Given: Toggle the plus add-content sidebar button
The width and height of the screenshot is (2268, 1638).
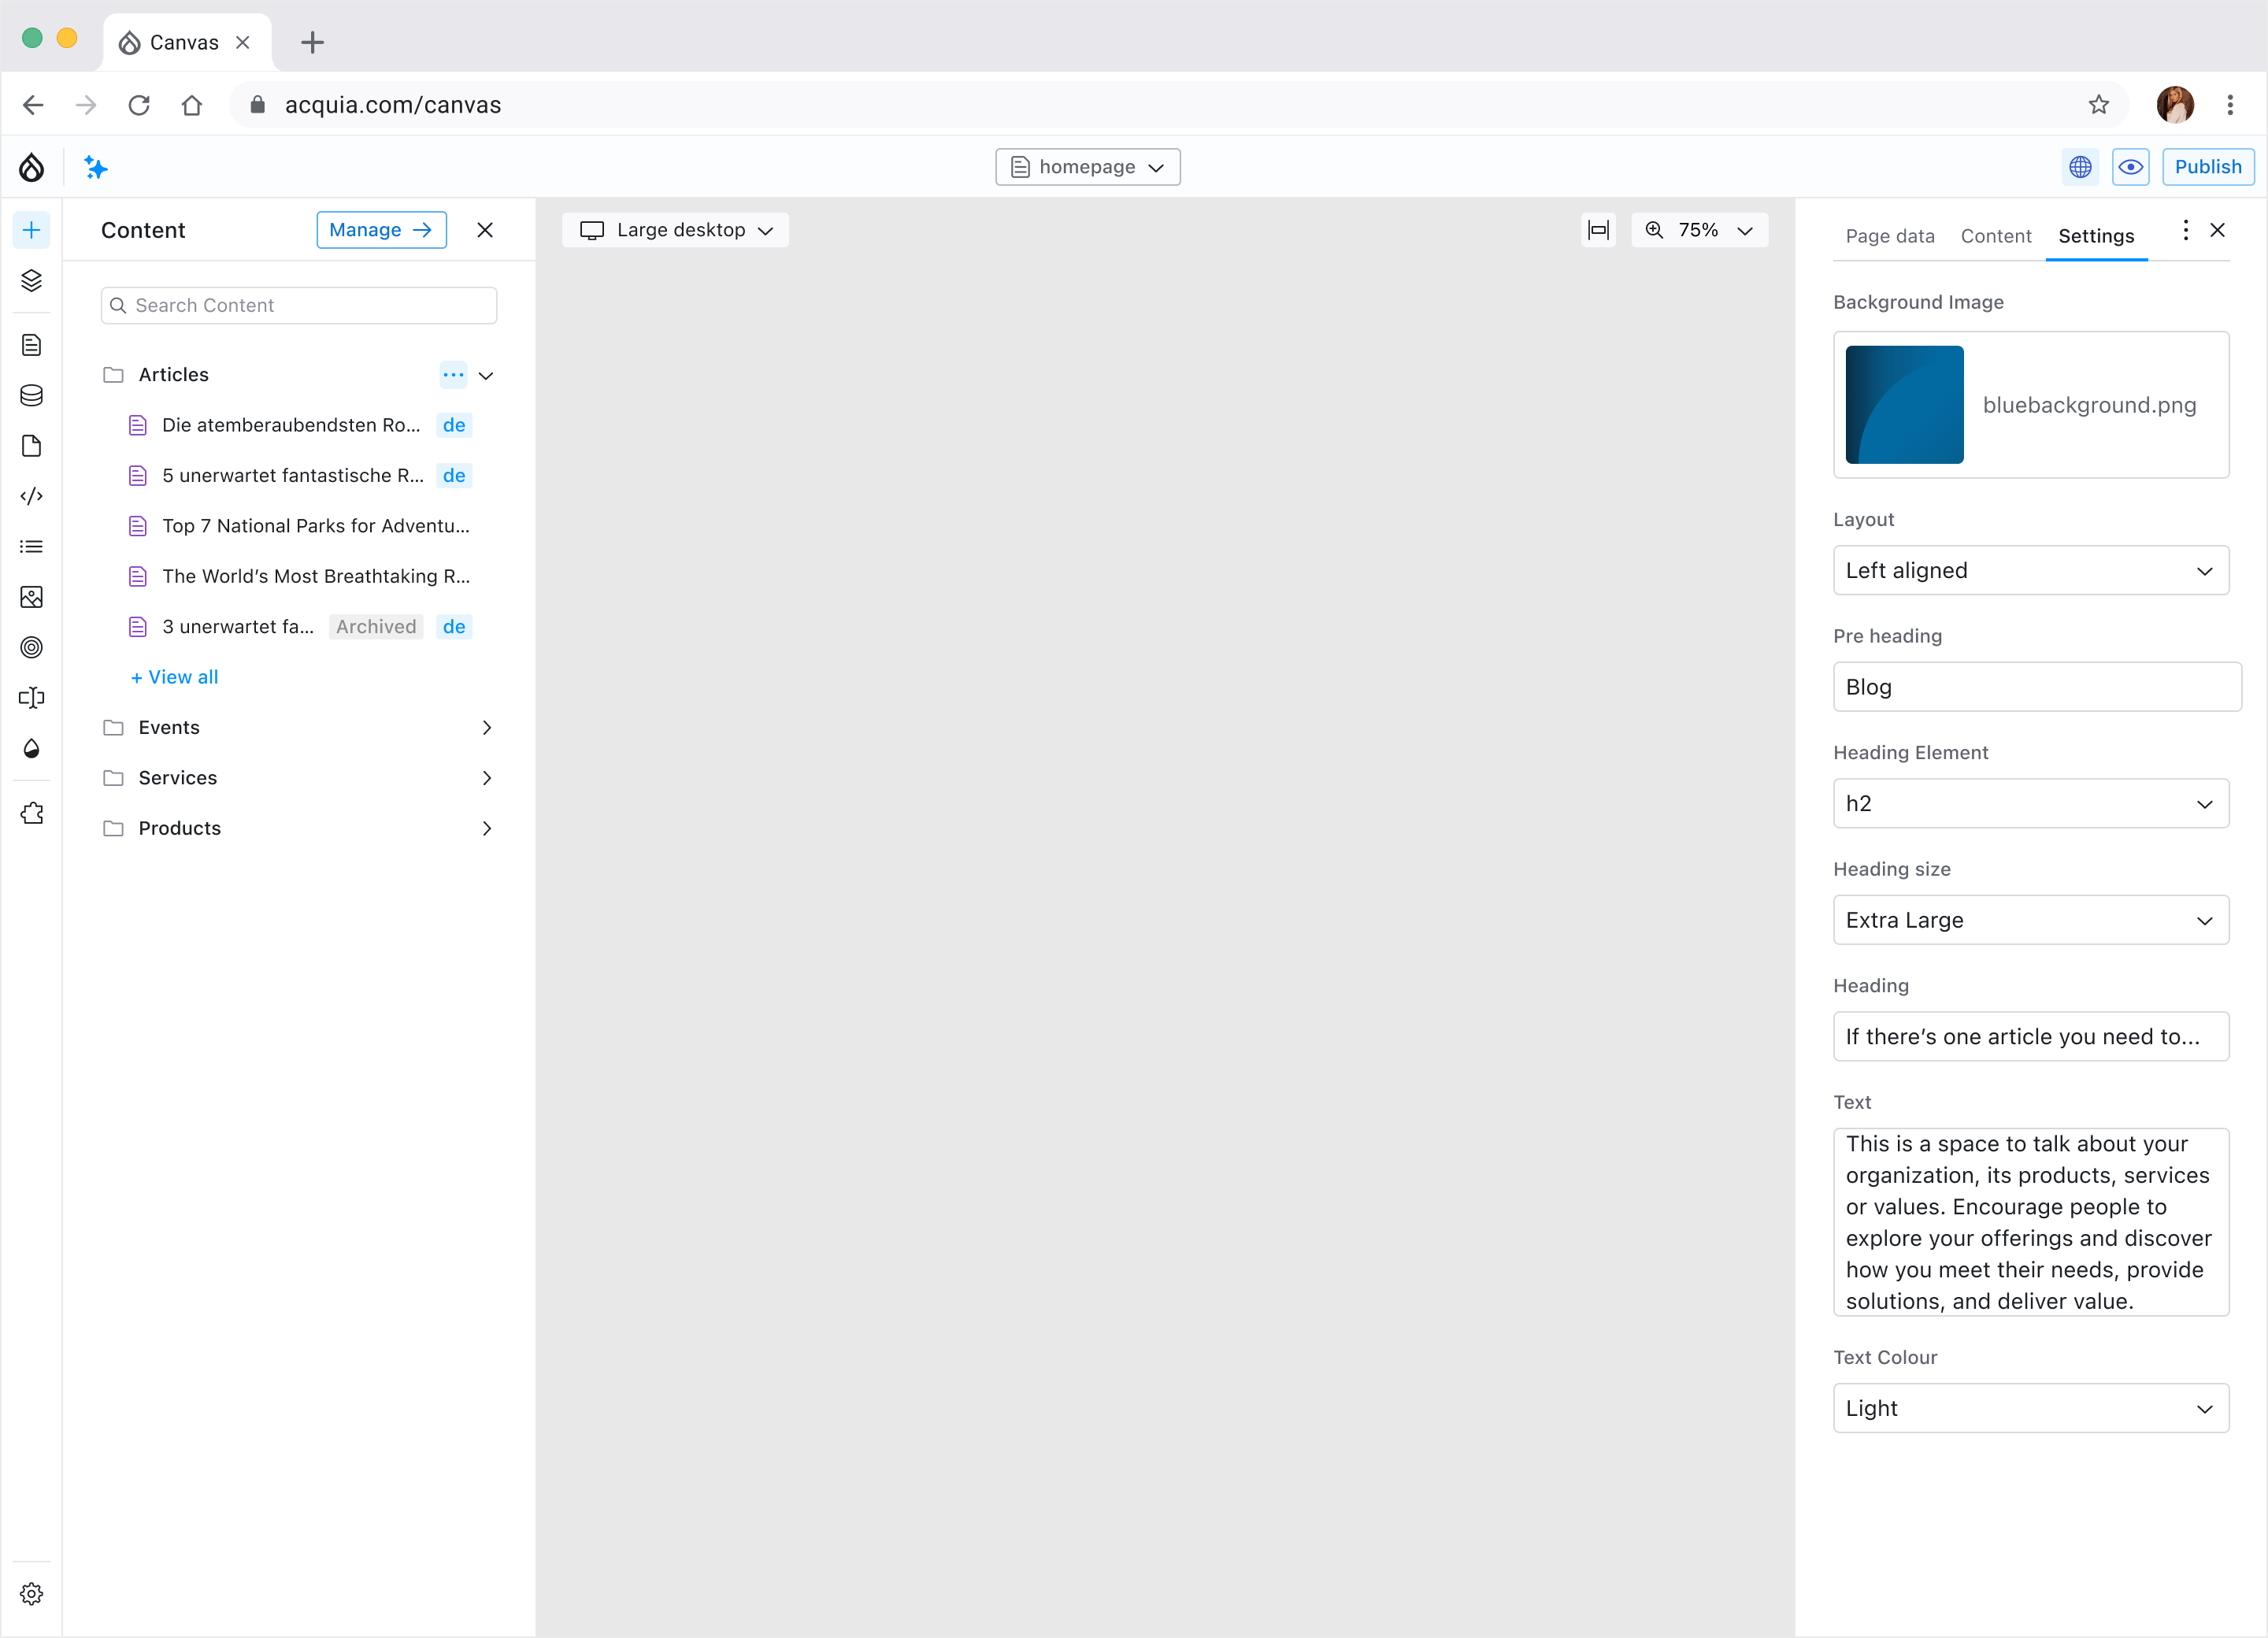Looking at the screenshot, I should click(x=32, y=230).
